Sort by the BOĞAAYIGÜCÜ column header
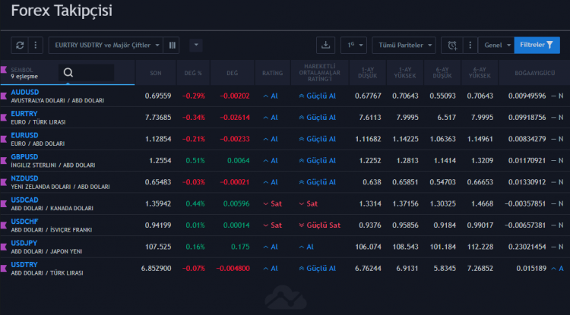This screenshot has width=570, height=315. click(x=534, y=73)
